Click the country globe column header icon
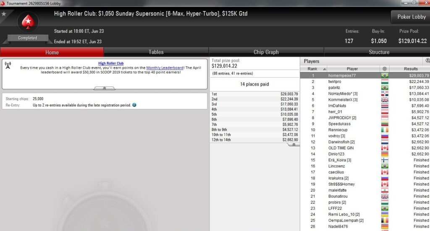The height and width of the screenshot is (231, 430). point(385,69)
